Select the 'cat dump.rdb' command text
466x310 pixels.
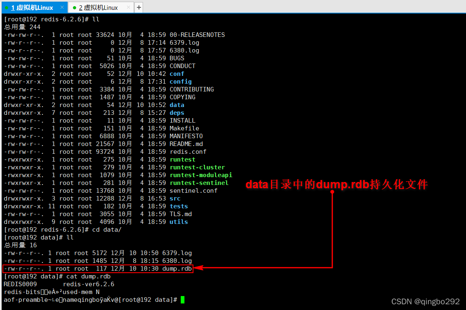tap(88, 276)
